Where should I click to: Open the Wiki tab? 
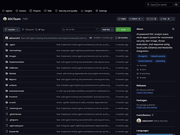(48, 11)
